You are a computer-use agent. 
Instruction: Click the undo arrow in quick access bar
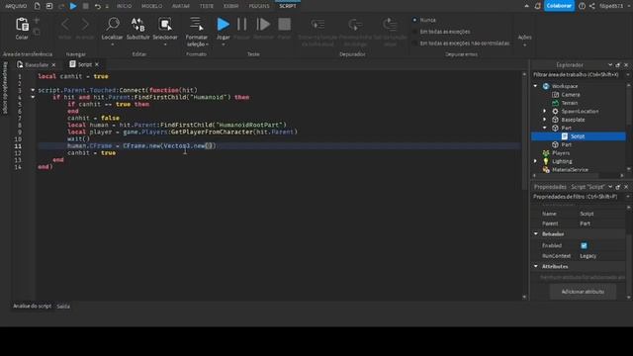[x=98, y=6]
